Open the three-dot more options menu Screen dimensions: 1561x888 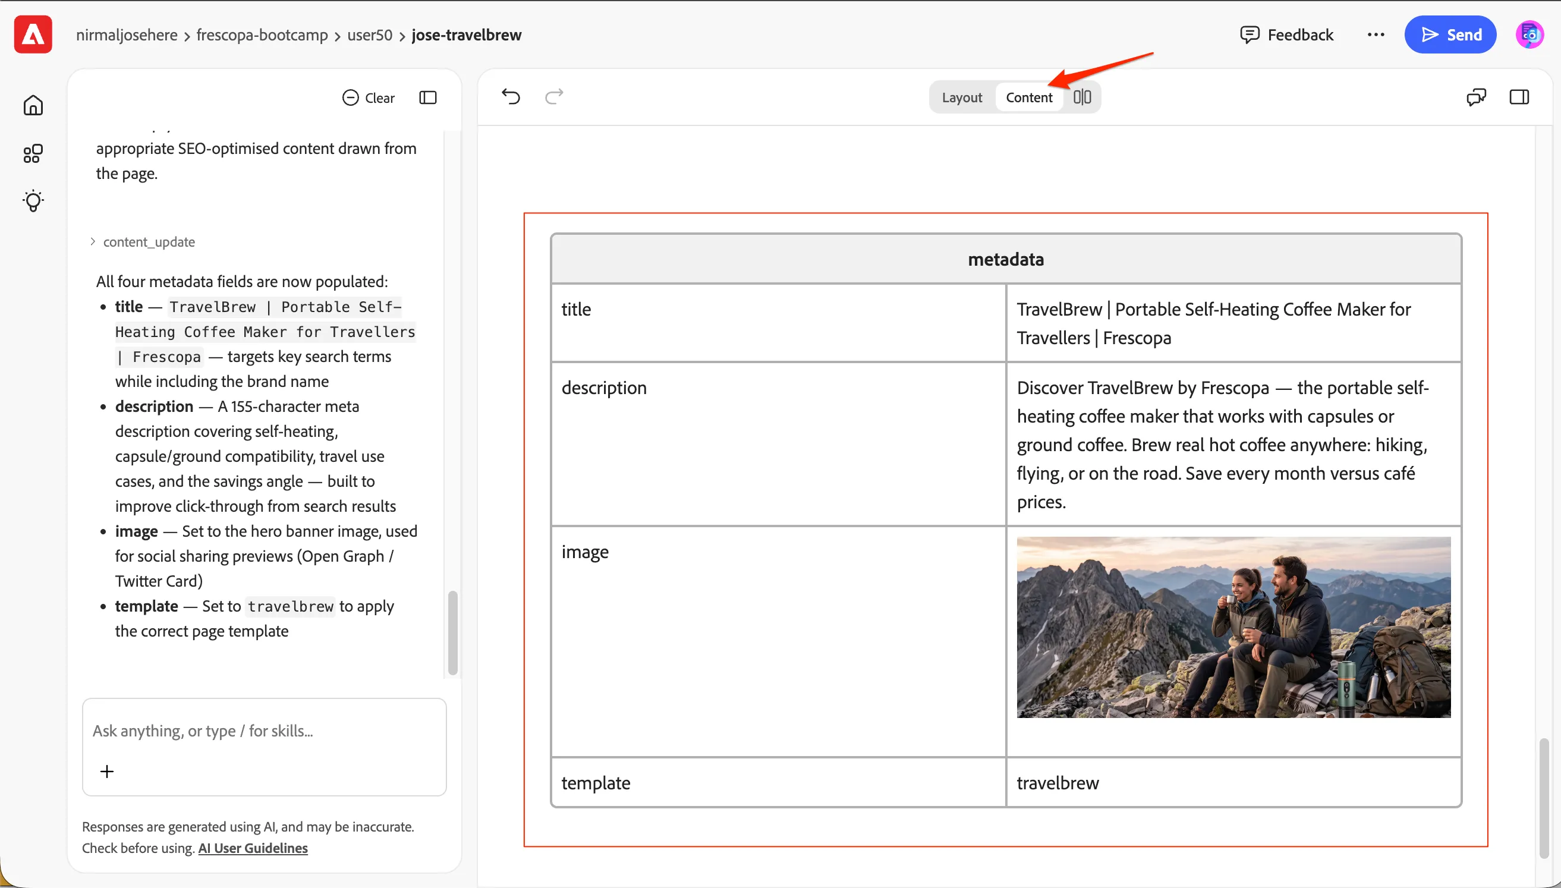pos(1376,34)
